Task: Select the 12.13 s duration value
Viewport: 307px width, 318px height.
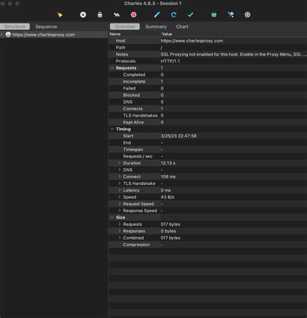Action: (168, 163)
